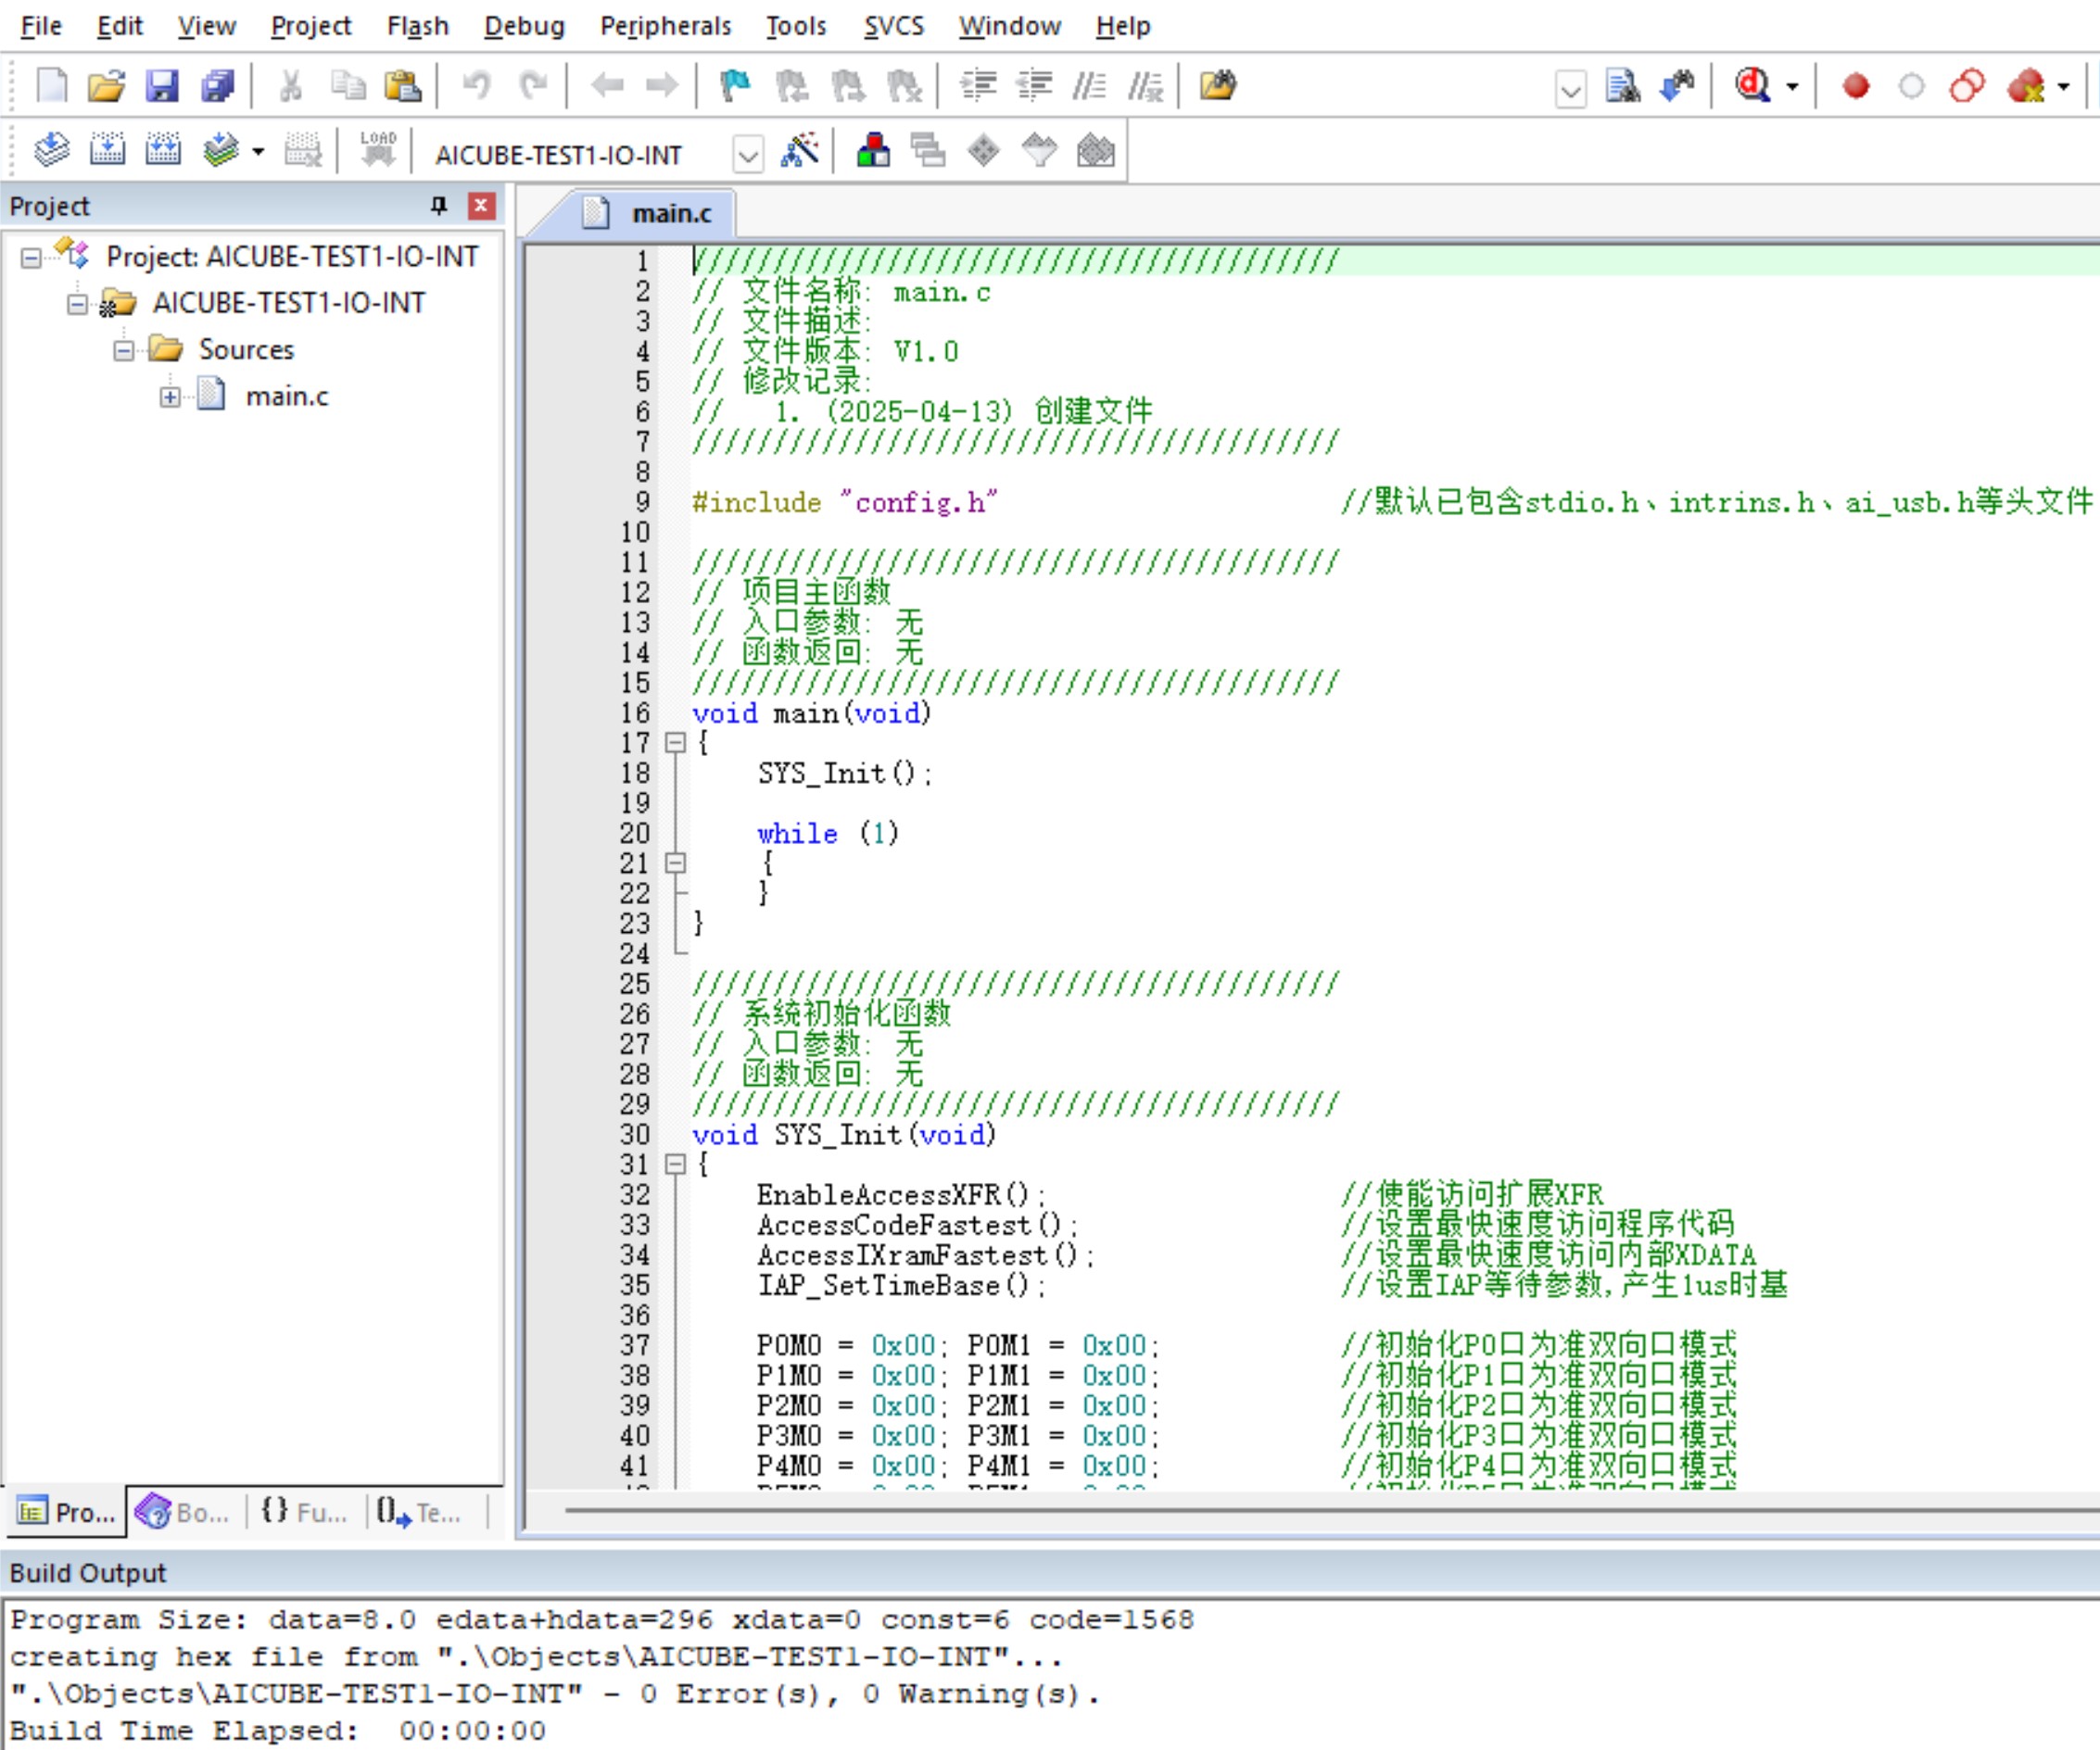Navigate forwards with right arrow icon

tap(662, 86)
